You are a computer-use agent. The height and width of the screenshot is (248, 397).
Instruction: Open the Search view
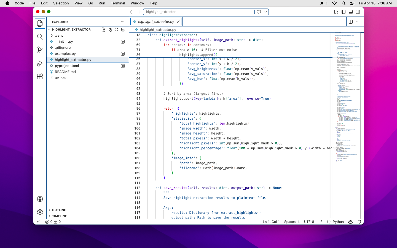pos(40,37)
